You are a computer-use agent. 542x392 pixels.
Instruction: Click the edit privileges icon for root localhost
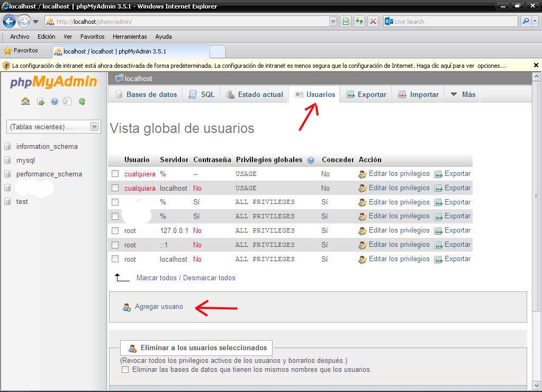tap(362, 260)
